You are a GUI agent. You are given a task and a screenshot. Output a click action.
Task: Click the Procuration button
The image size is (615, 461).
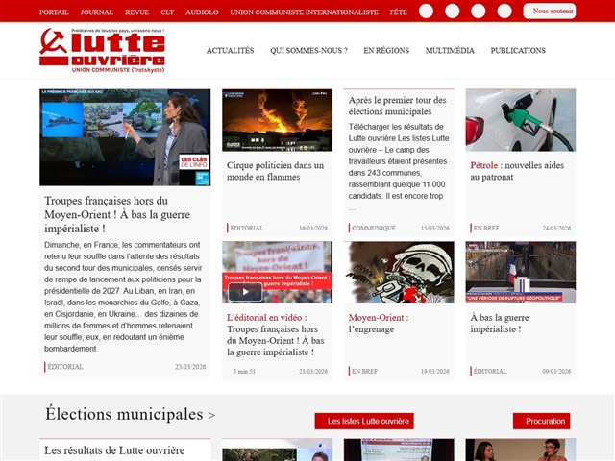541,421
